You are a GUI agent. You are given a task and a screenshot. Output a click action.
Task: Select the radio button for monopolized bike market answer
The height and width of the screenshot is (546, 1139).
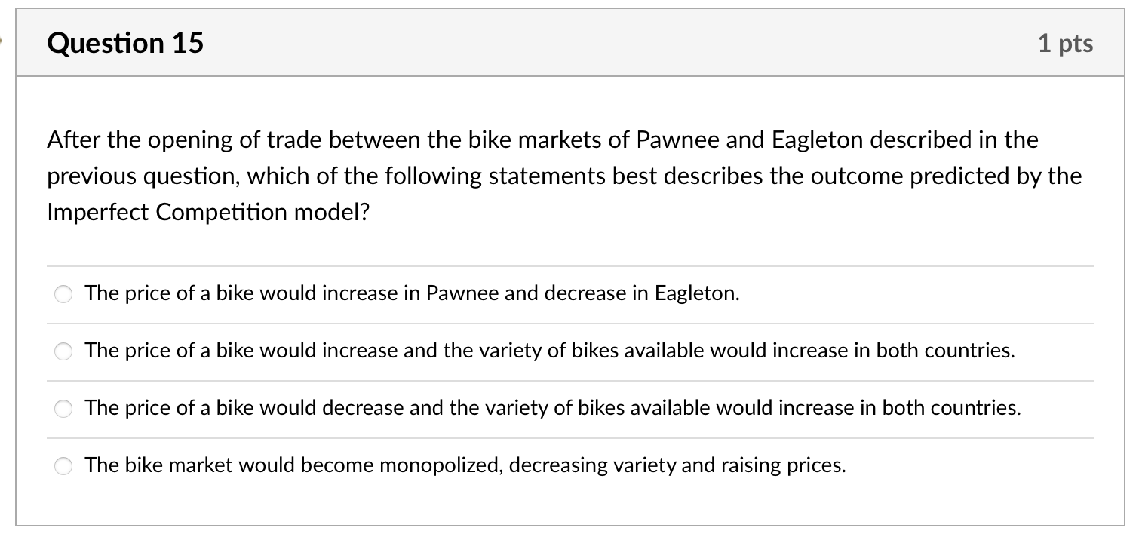(x=63, y=466)
